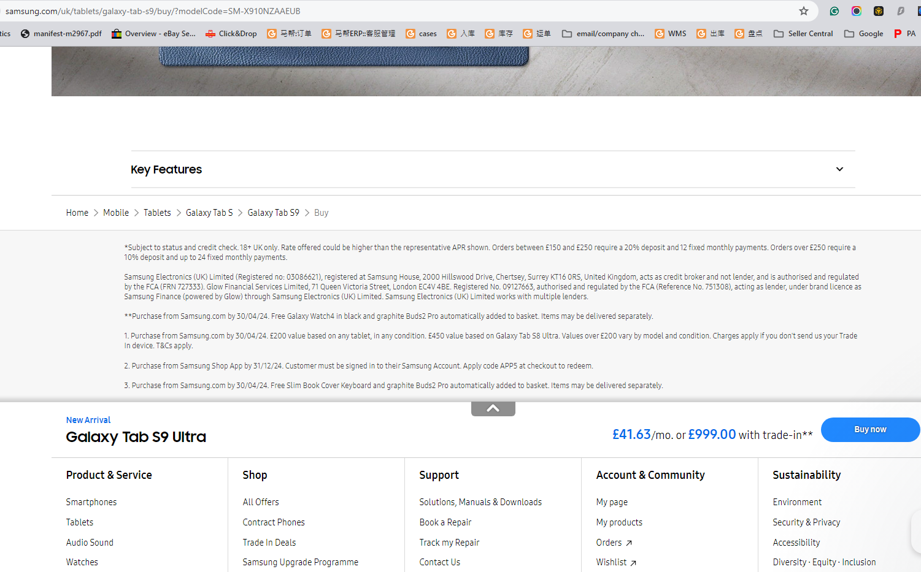Image resolution: width=921 pixels, height=572 pixels.
Task: Click Book a Repair under Support
Action: 445,522
